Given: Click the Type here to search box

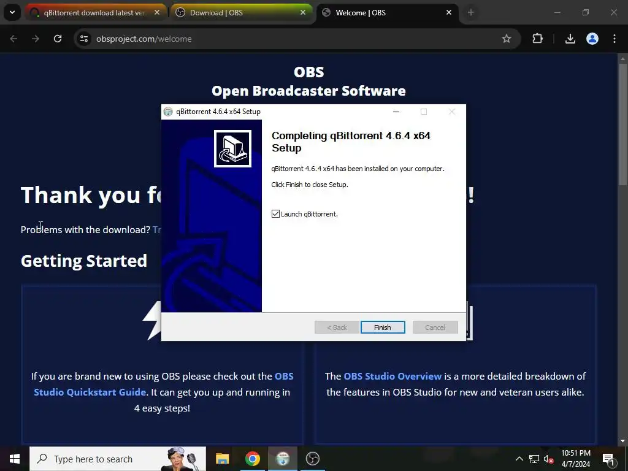Looking at the screenshot, I should tap(118, 459).
